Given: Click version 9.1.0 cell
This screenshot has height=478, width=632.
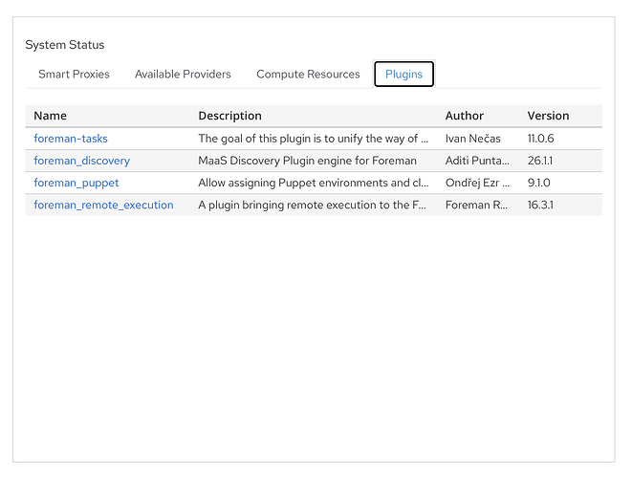Looking at the screenshot, I should click(539, 183).
